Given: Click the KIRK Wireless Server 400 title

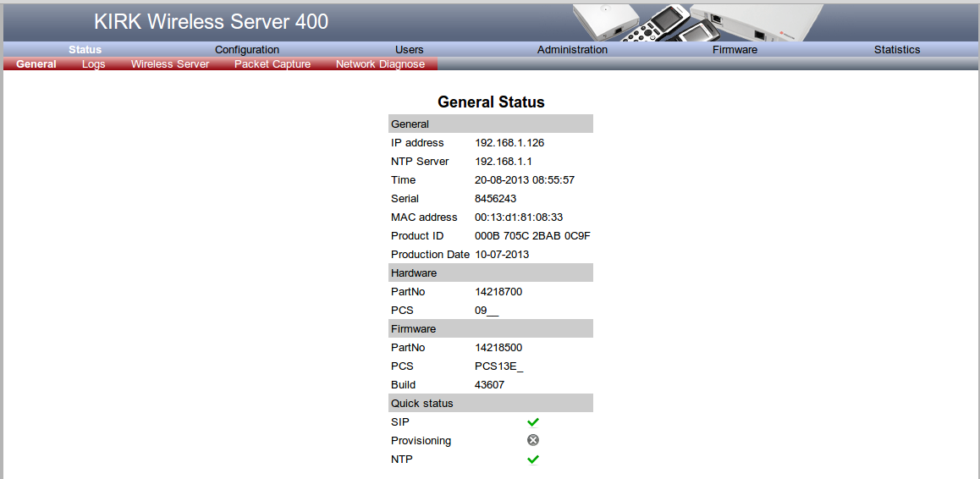Looking at the screenshot, I should click(x=212, y=22).
